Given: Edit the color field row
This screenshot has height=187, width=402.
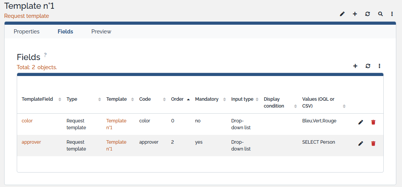Looking at the screenshot, I should pyautogui.click(x=361, y=122).
